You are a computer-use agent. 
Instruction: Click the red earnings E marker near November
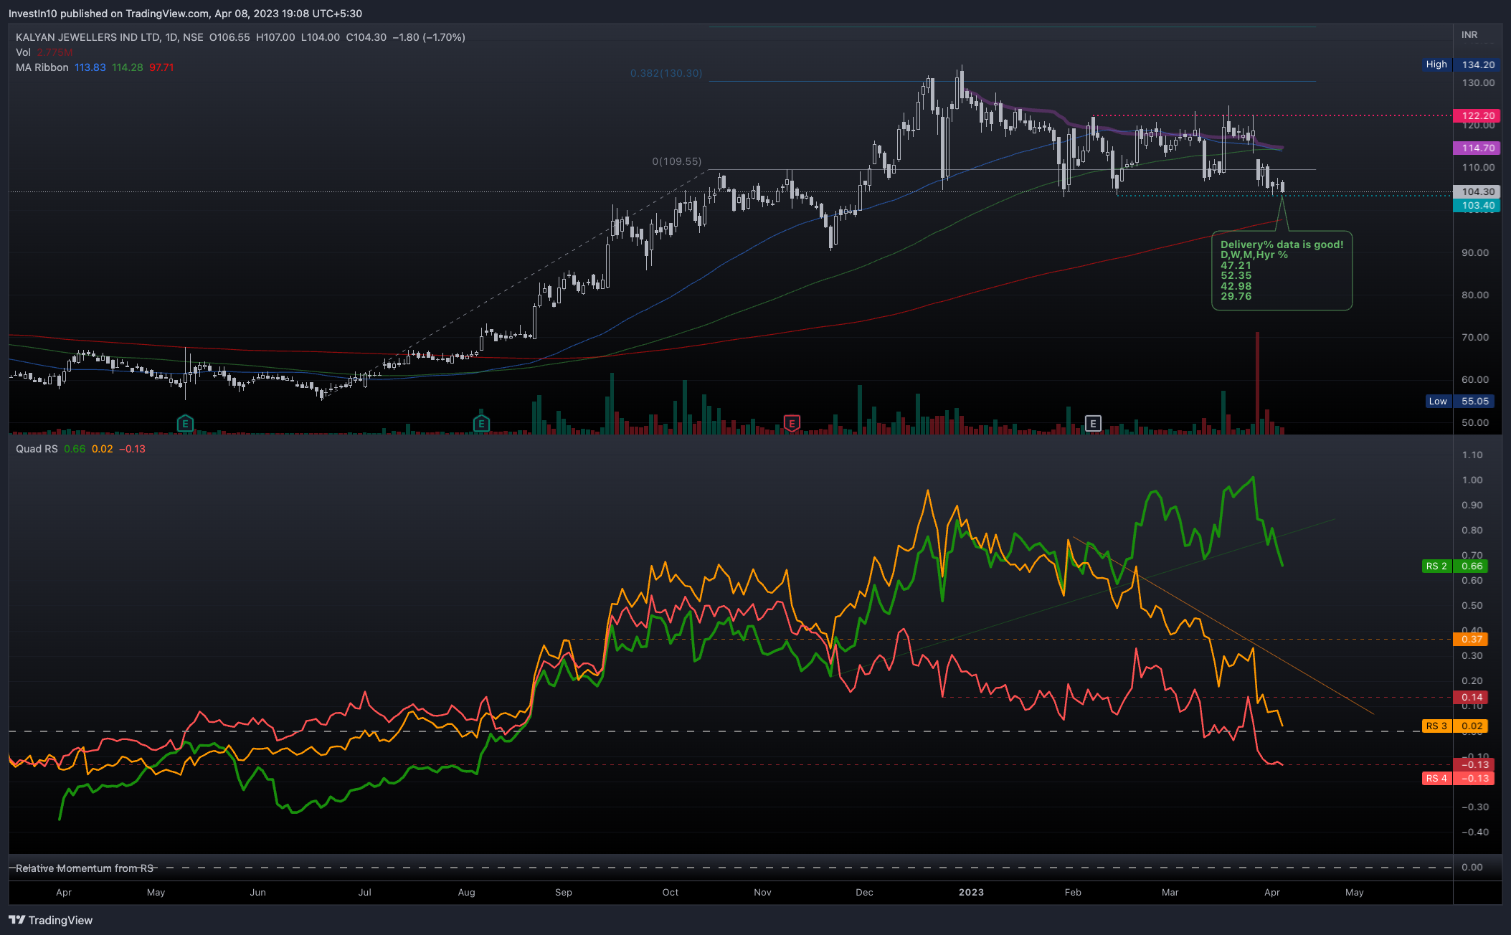pyautogui.click(x=792, y=424)
